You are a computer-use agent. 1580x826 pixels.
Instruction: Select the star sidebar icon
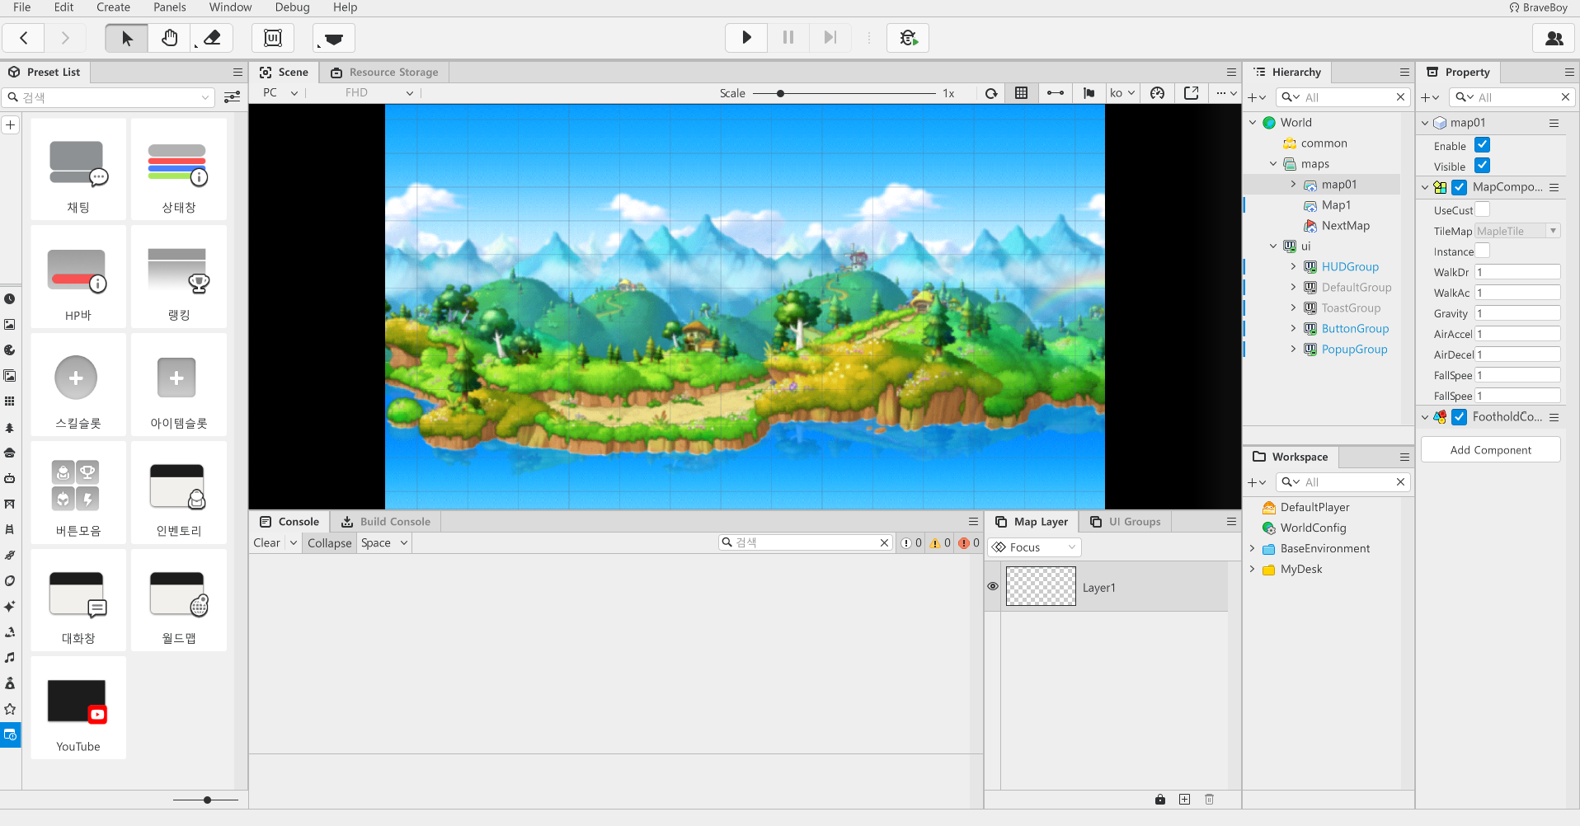tap(10, 709)
